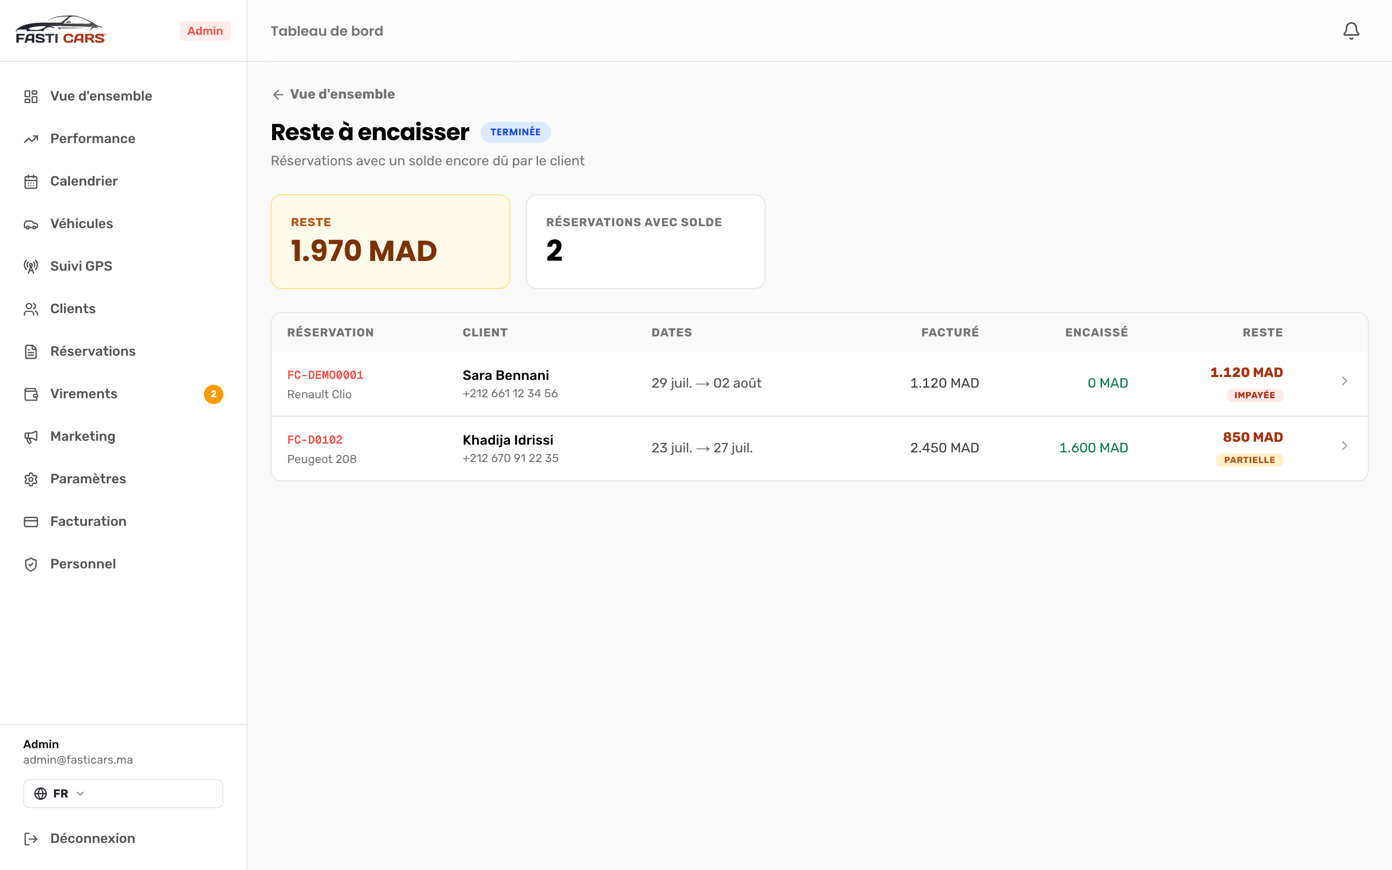Click the Déconnexion logout icon
The width and height of the screenshot is (1392, 870).
[31, 839]
